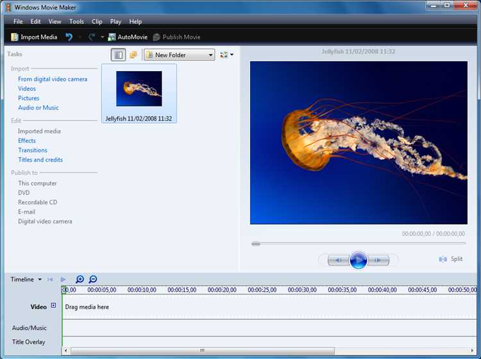Publish to E-mail
The width and height of the screenshot is (481, 359).
pos(26,212)
